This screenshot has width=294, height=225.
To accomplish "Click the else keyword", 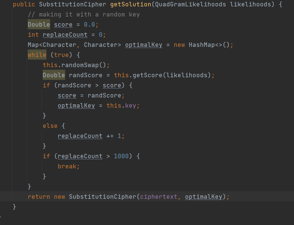I will (50, 126).
